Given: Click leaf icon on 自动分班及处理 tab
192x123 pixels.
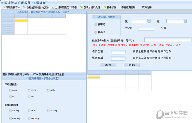Looking at the screenshot, I should tap(81, 7).
